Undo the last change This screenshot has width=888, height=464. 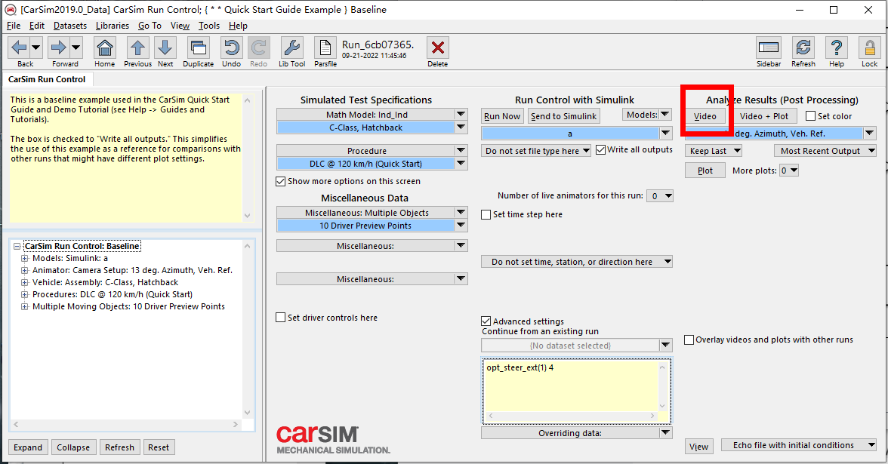[231, 48]
